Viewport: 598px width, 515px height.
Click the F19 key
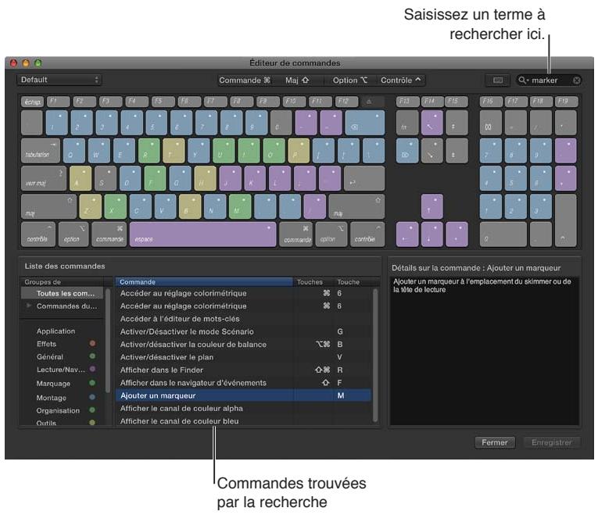pos(567,102)
